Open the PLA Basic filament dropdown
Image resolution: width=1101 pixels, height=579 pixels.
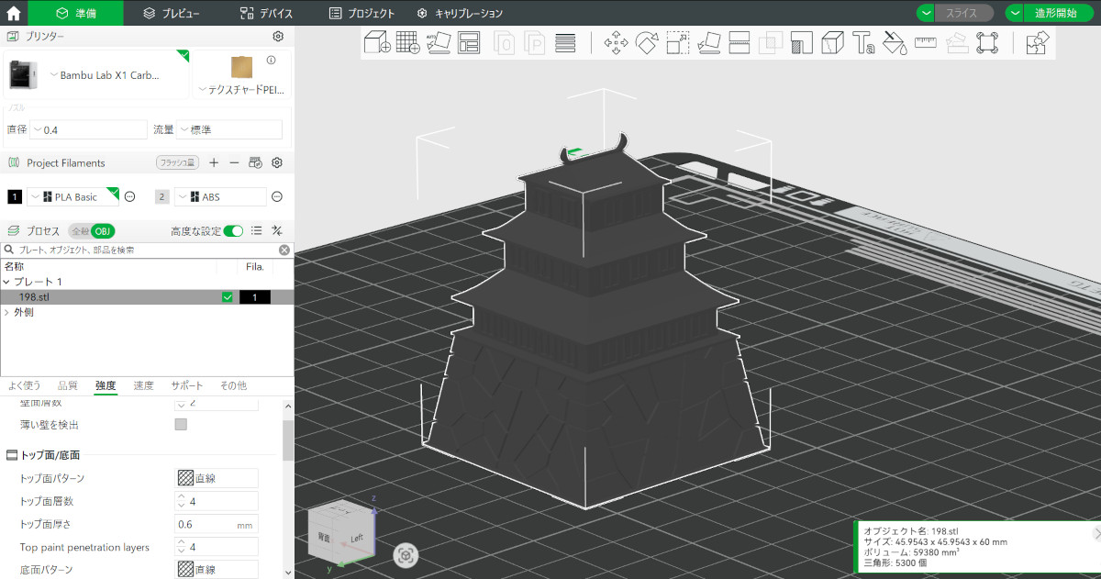[x=73, y=196]
